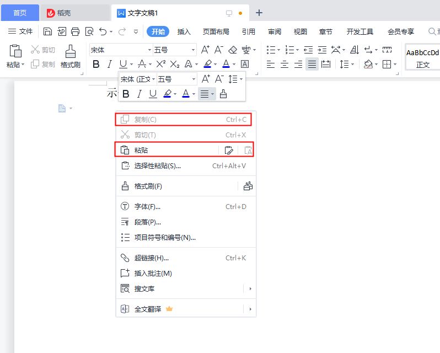Click the Redo arrow icon
The image size is (440, 353).
[x=122, y=31]
